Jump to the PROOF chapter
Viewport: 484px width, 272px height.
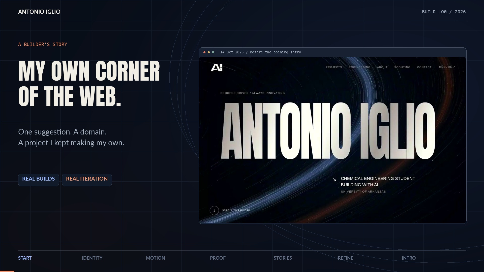tap(218, 258)
